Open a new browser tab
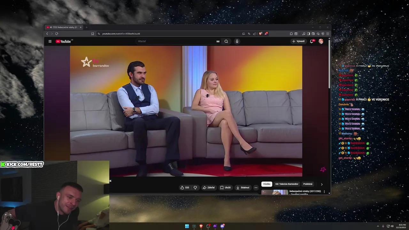 click(86, 27)
